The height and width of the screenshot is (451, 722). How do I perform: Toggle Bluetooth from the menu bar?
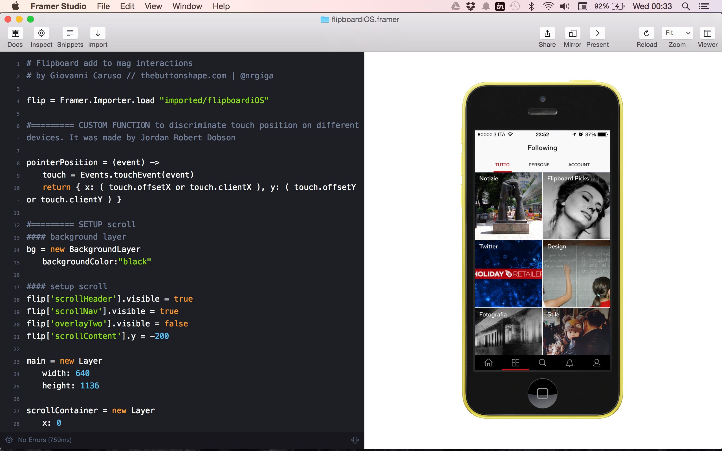click(532, 6)
